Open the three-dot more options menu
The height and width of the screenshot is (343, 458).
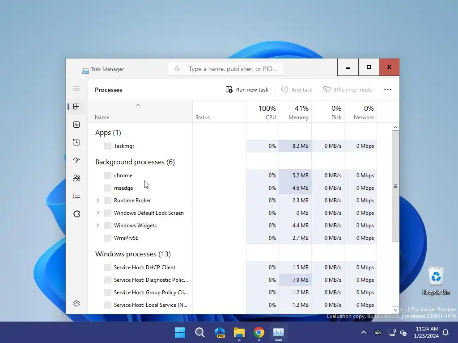pos(388,90)
